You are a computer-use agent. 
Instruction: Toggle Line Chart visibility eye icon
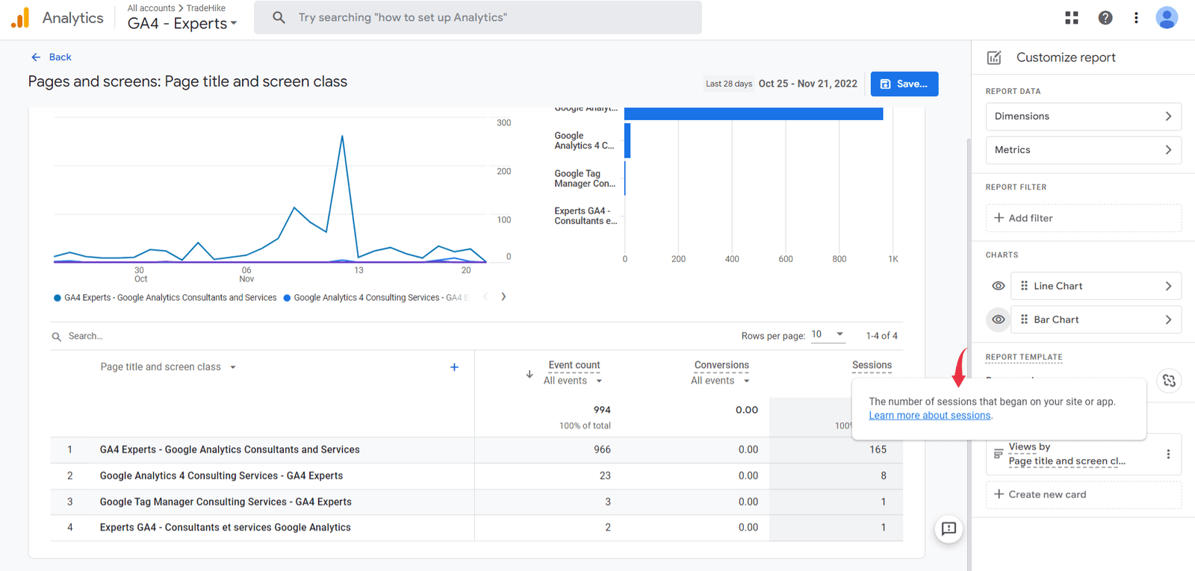[x=998, y=286]
